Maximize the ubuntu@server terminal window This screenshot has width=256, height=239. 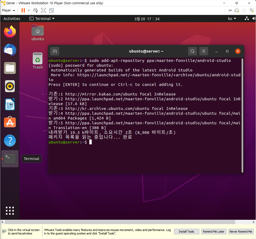click(x=227, y=51)
